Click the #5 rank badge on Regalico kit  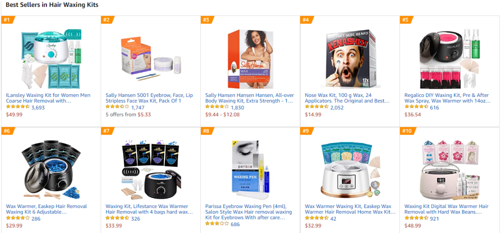coord(406,20)
